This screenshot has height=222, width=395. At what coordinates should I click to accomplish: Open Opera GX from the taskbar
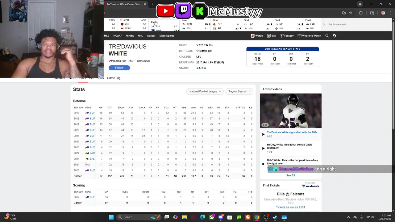tap(194, 217)
